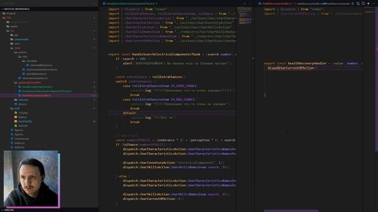Collapse the src folder
378x212 pixels.
pos(12,31)
